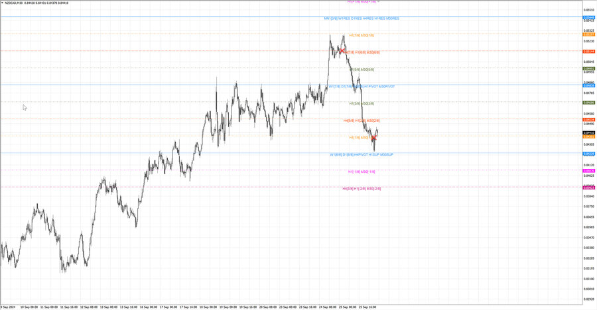
Task: Click the 25 Sep 16:00 time axis label
Action: click(x=367, y=307)
